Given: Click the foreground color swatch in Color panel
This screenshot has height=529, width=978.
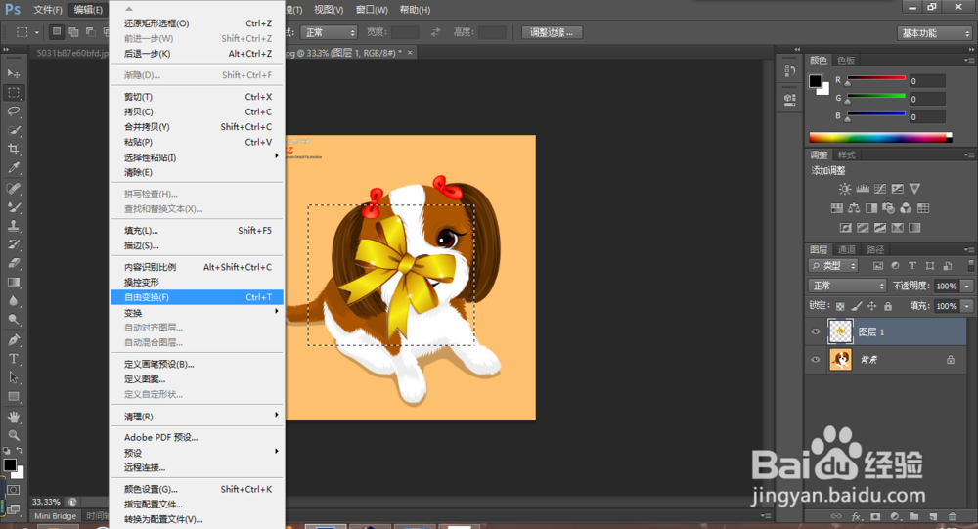Looking at the screenshot, I should [816, 81].
